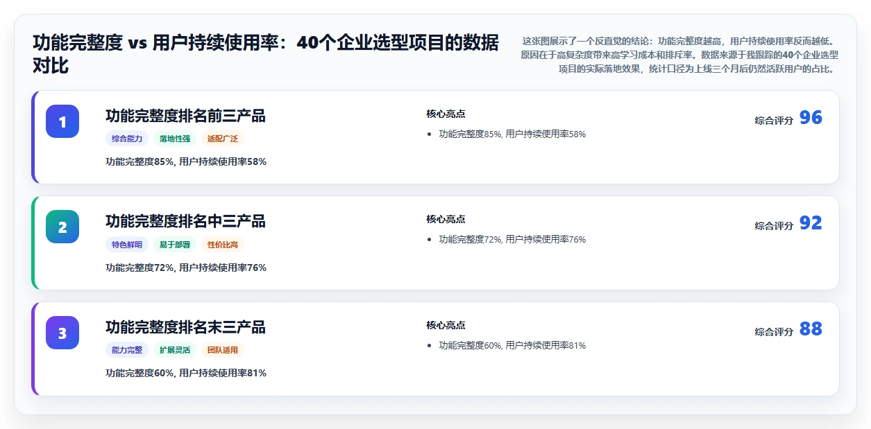This screenshot has width=871, height=429.
Task: Click the bullet item 功能完整度60%, 用户持续使用率81%
Action: tap(512, 345)
